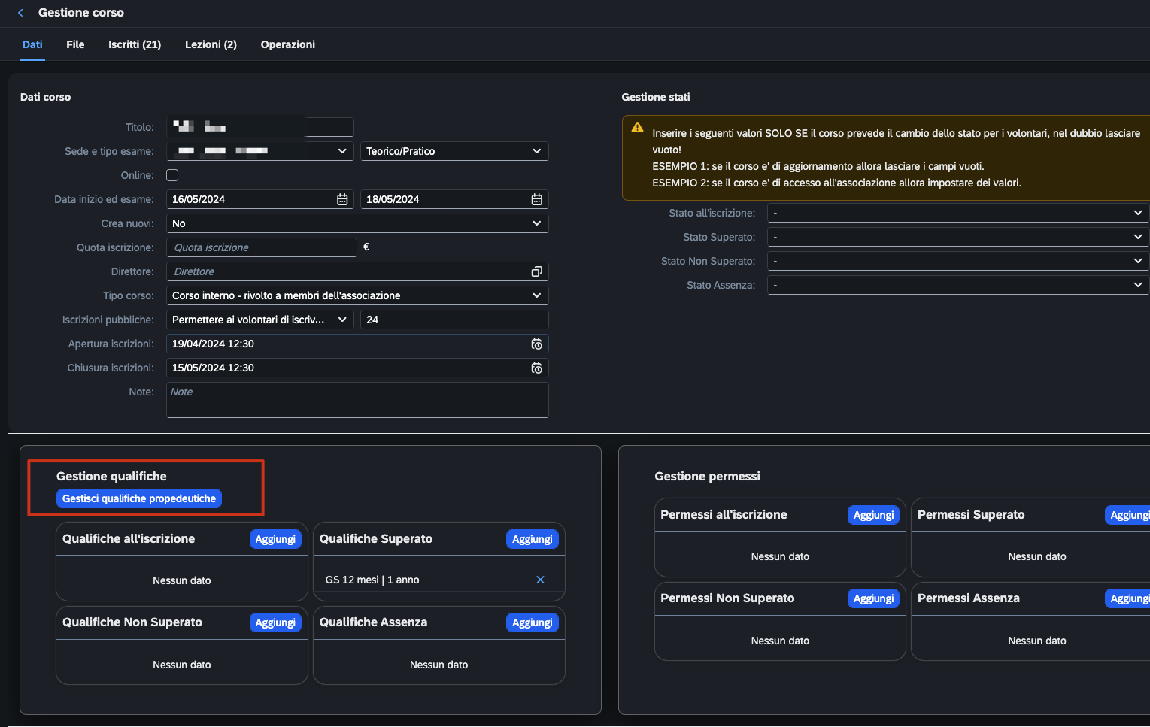This screenshot has height=727, width=1150.
Task: Open calendar picker for start date 16/05/2024
Action: pos(342,199)
